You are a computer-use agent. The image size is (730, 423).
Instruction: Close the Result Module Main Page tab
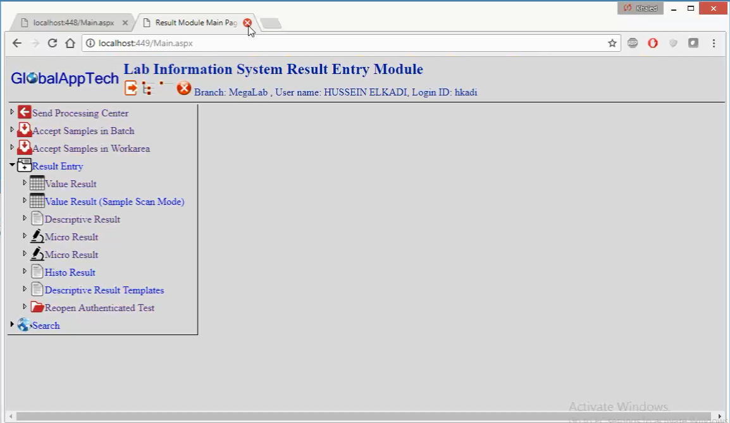247,23
